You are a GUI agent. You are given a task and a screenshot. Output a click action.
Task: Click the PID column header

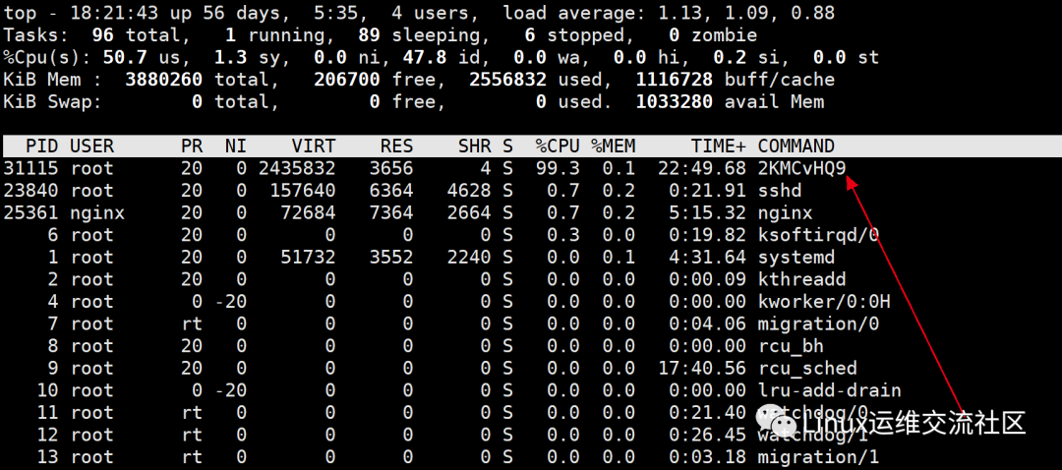click(41, 146)
